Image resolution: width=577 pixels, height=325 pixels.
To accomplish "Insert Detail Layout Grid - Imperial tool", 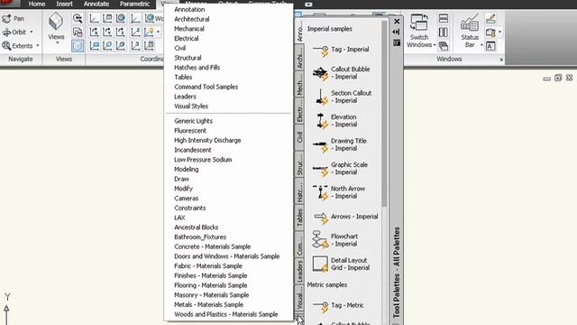I will coord(342,265).
